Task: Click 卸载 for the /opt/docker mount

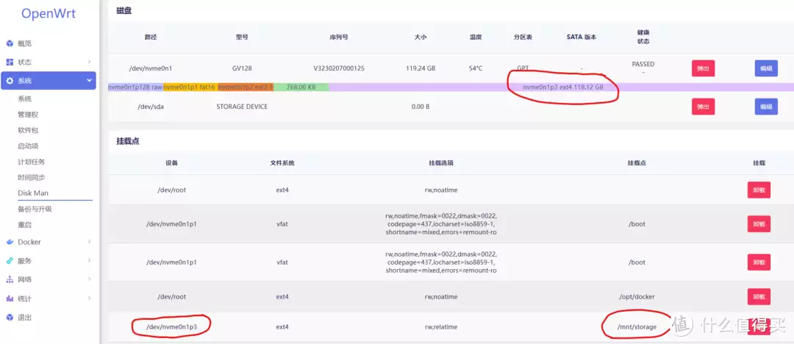Action: click(x=759, y=296)
